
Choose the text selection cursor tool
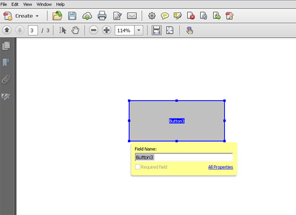tap(63, 30)
